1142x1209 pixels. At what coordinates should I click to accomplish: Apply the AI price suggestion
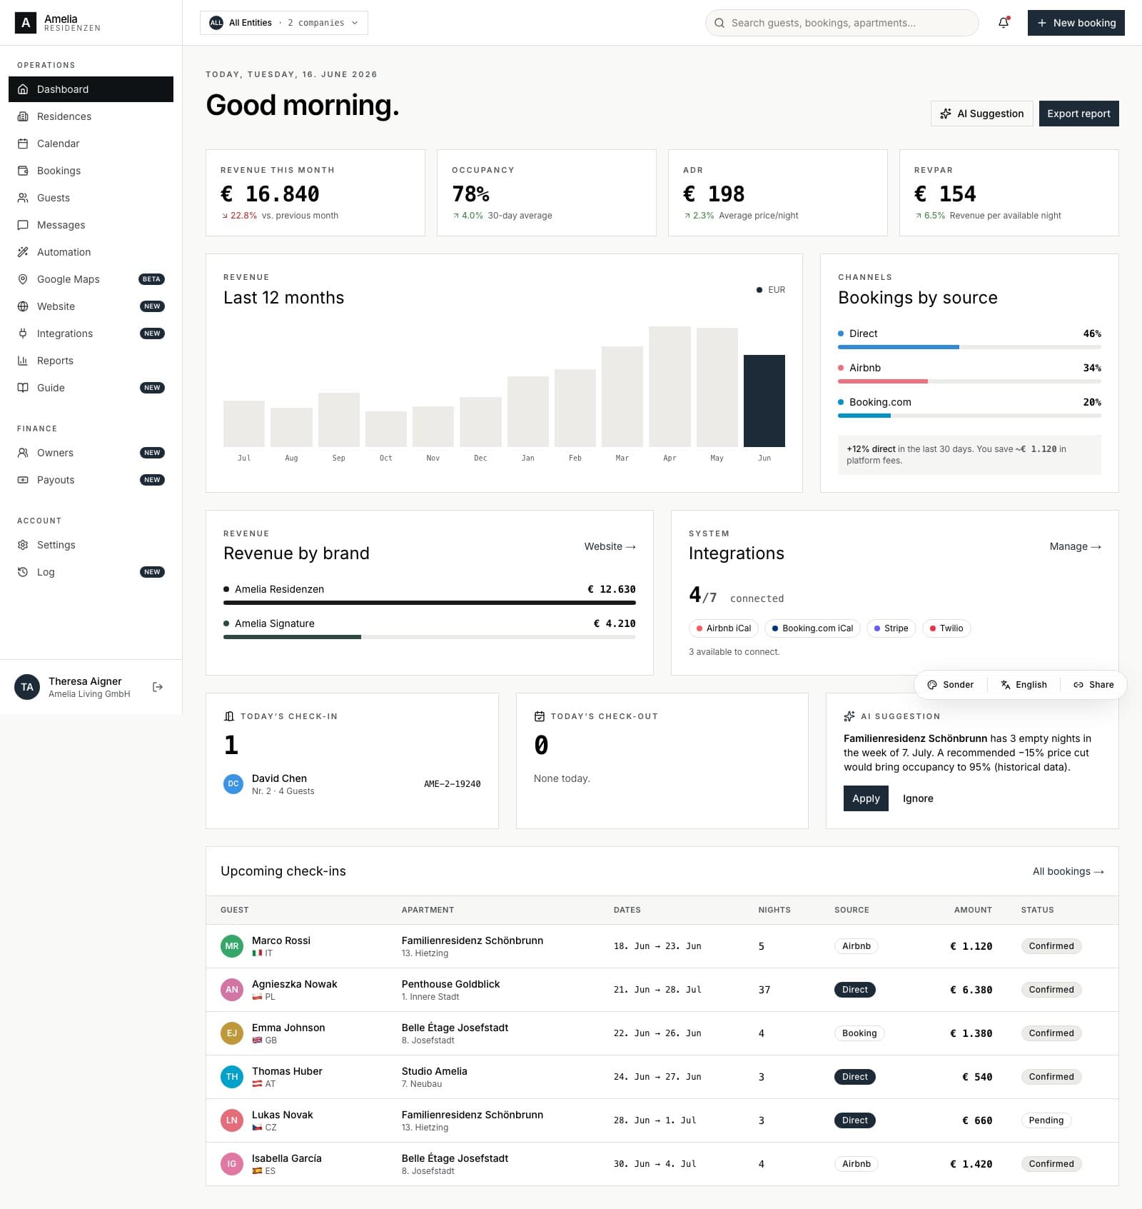pos(866,798)
